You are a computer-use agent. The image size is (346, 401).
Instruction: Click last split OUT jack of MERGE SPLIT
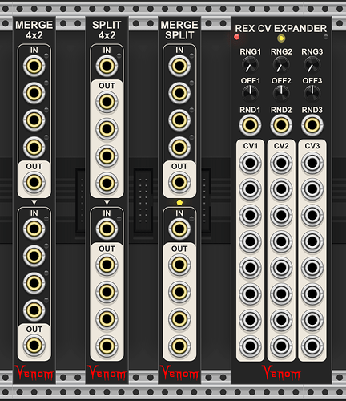pos(179,346)
